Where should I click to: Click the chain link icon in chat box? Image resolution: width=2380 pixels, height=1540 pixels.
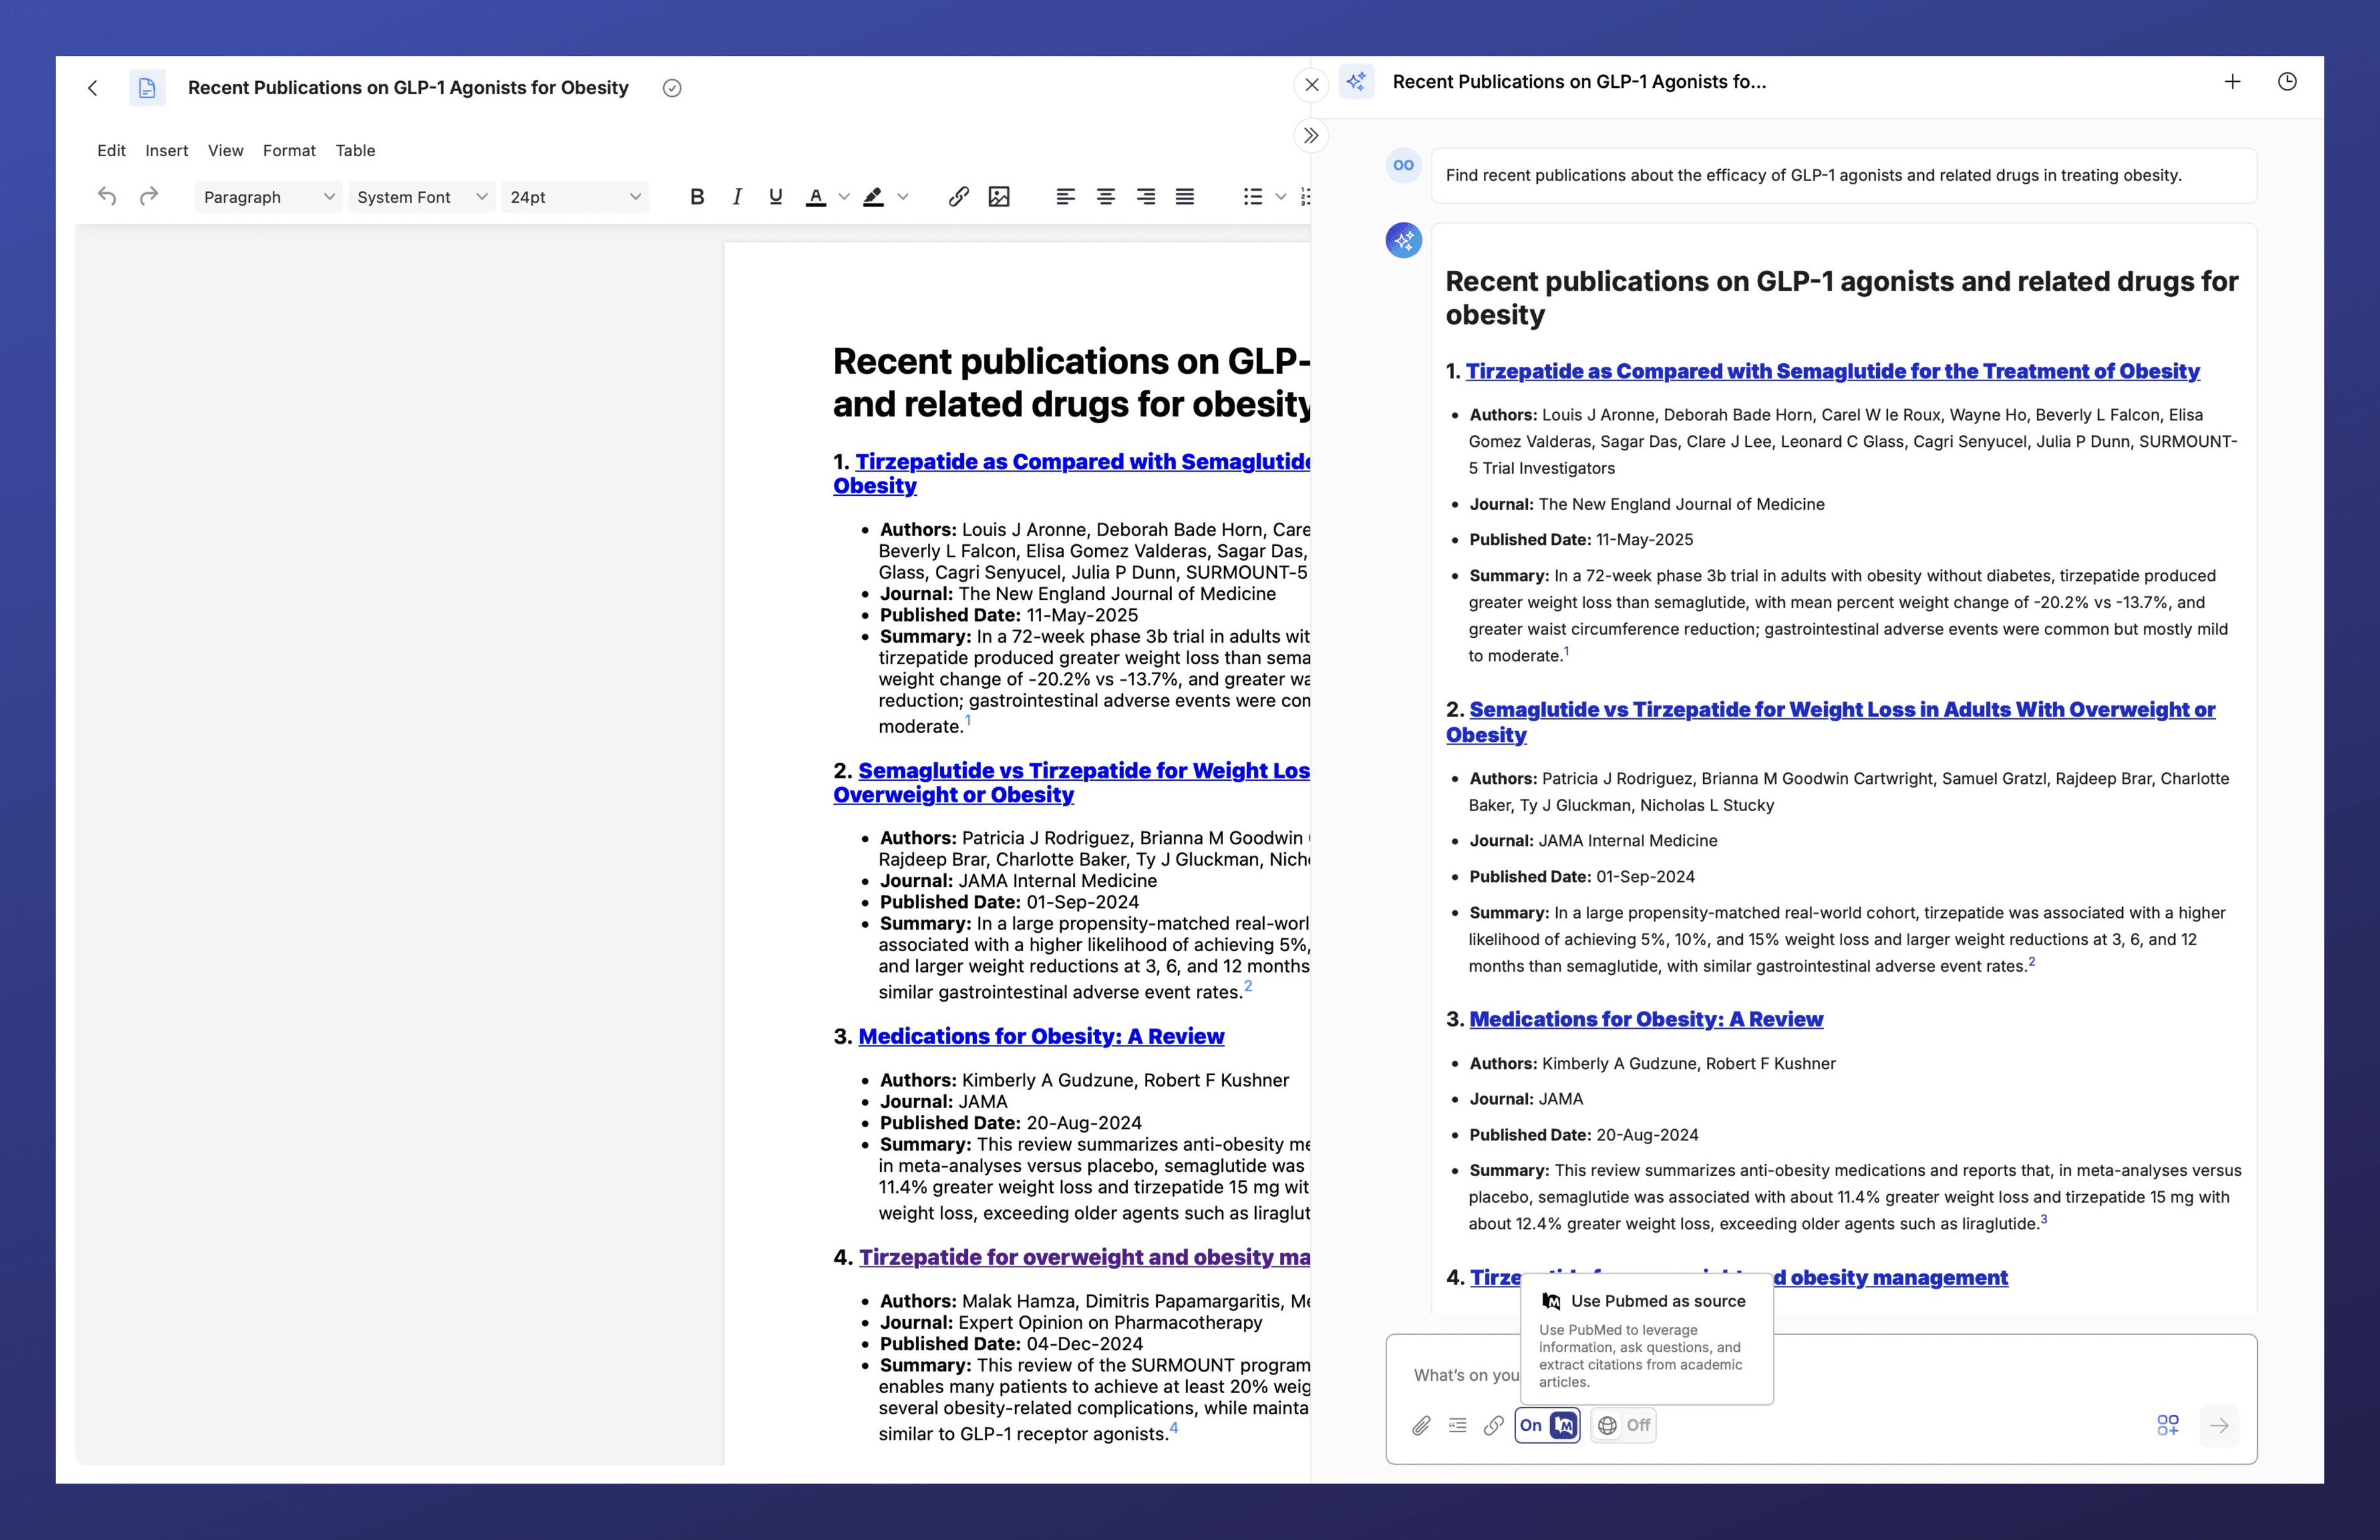[x=1493, y=1425]
